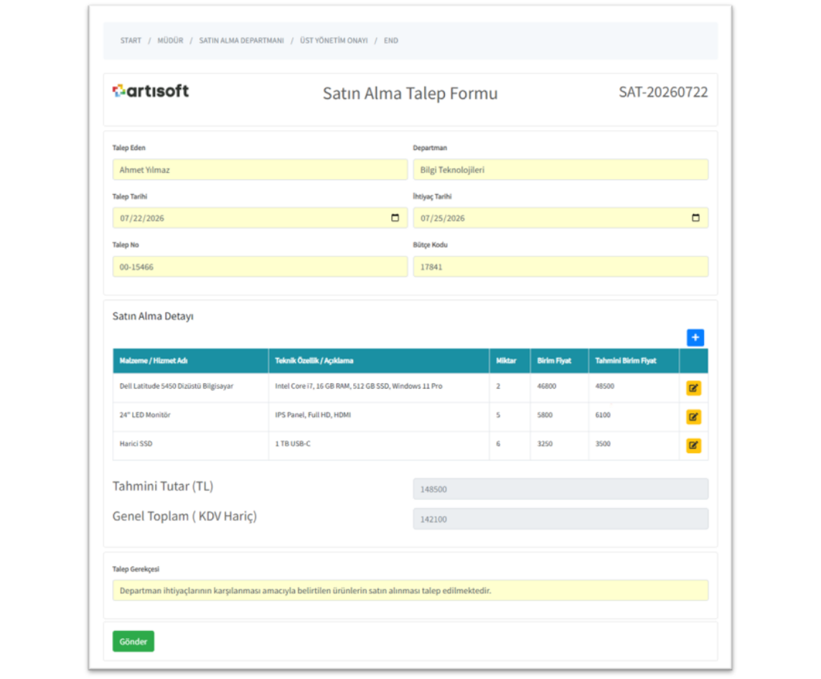Focus the Departman field
This screenshot has height=679, width=821.
[x=560, y=170]
